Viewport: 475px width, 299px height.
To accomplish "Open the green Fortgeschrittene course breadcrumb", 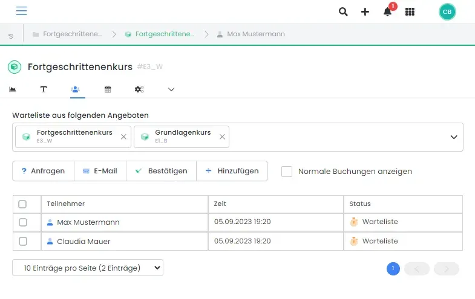I will [x=160, y=34].
